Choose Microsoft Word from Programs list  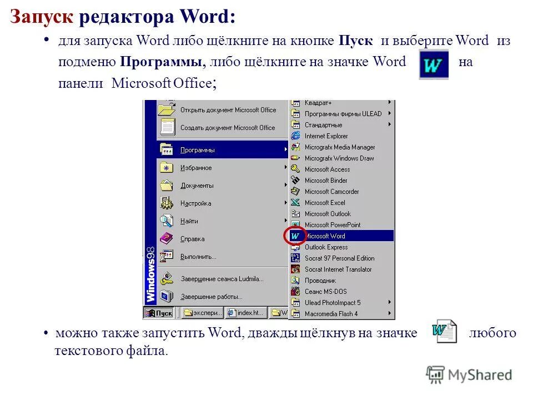pyautogui.click(x=341, y=236)
